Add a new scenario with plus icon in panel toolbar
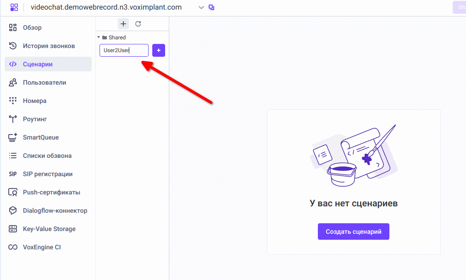The height and width of the screenshot is (280, 466). coord(123,24)
